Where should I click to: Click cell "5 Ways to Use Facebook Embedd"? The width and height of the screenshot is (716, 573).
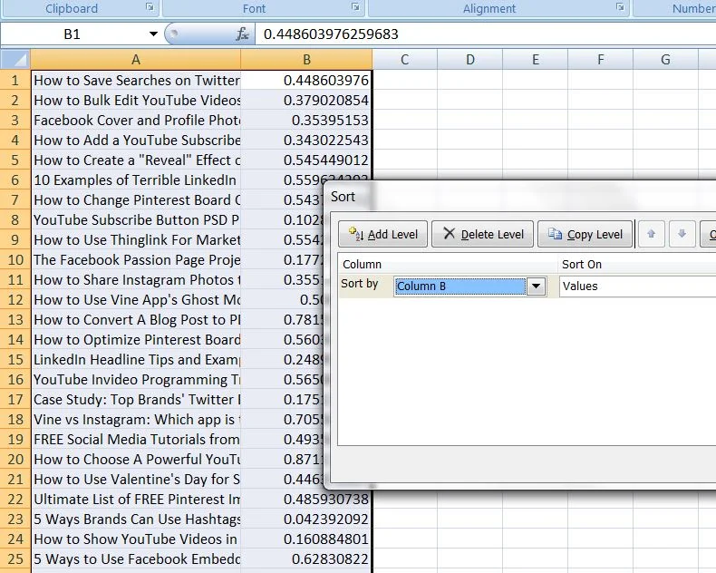(136, 558)
